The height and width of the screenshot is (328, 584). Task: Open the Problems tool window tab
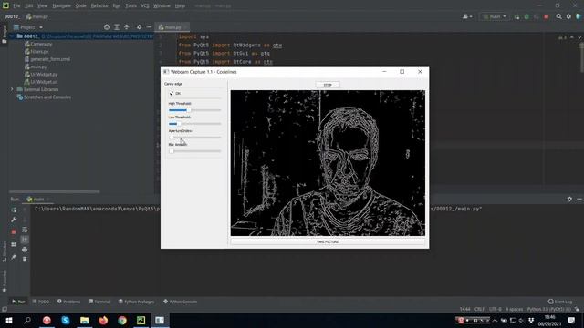pyautogui.click(x=69, y=302)
